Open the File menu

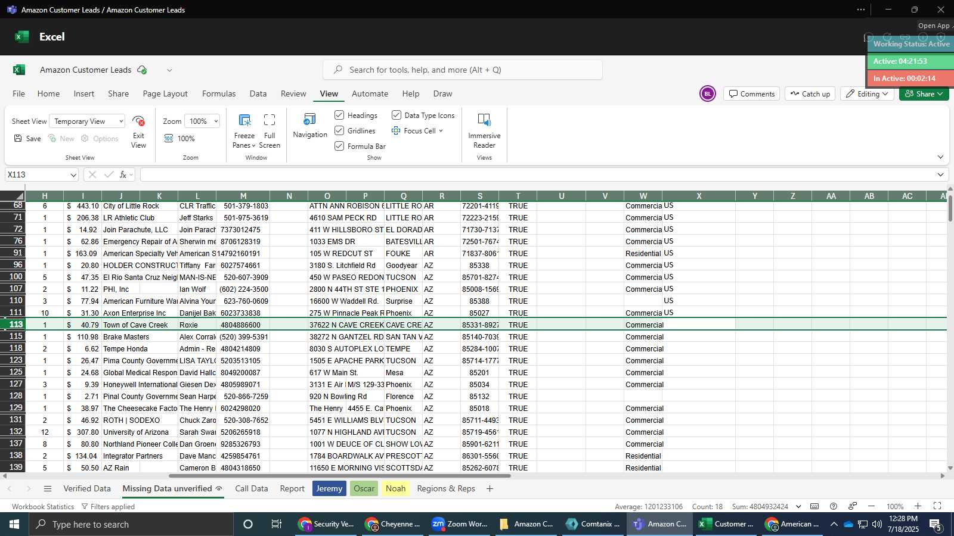[x=19, y=94]
